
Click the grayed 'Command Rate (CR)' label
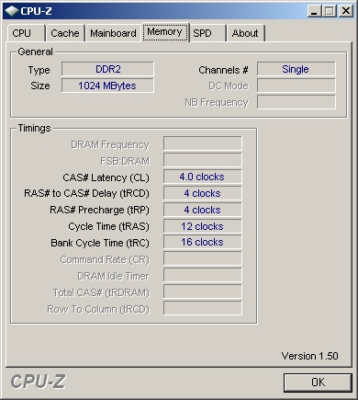(105, 260)
